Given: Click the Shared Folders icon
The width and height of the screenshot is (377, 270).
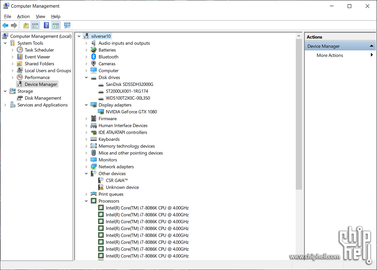Looking at the screenshot, I should [x=20, y=64].
